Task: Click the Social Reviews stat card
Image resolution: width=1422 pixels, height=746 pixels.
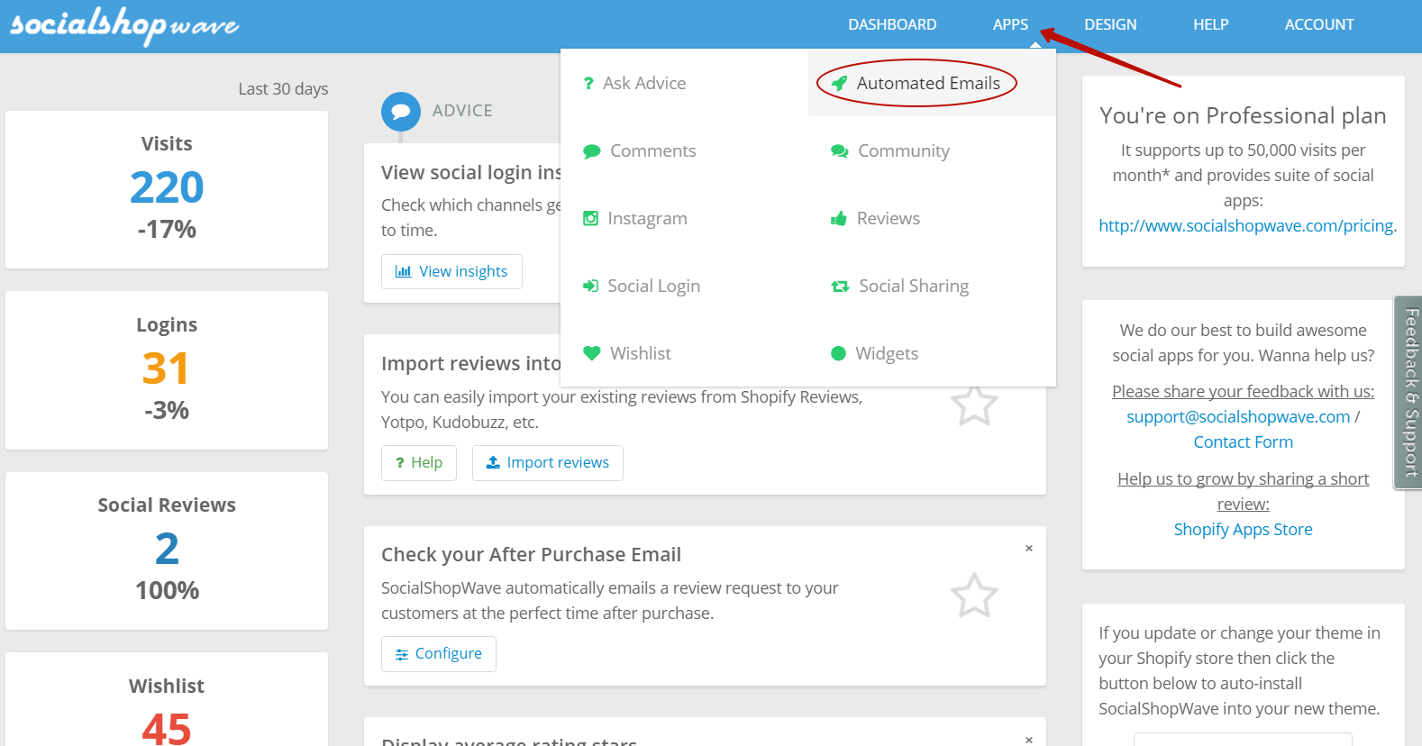Action: 167,550
